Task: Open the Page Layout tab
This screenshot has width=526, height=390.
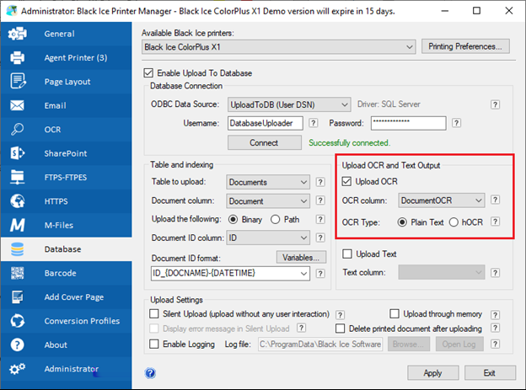Action: pyautogui.click(x=66, y=82)
